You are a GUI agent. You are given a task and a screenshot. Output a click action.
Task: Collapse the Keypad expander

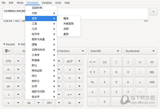tap(9, 44)
